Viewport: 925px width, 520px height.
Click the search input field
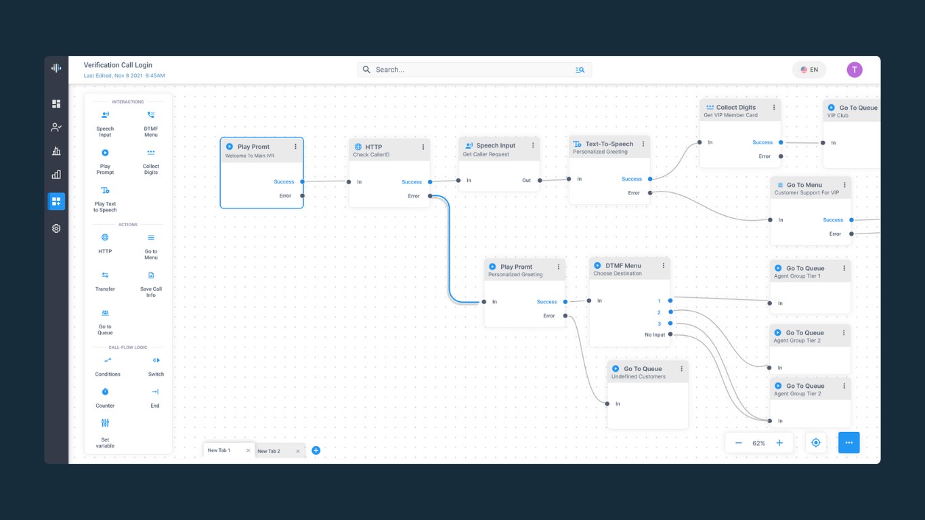pos(474,70)
